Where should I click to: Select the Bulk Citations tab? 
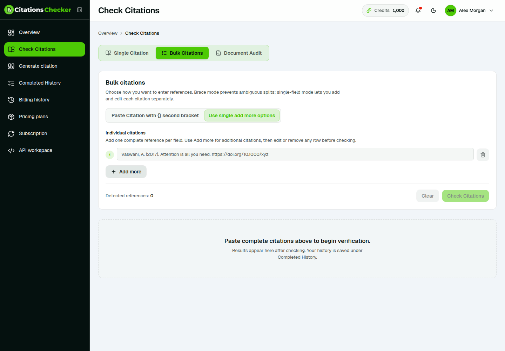pyautogui.click(x=182, y=53)
